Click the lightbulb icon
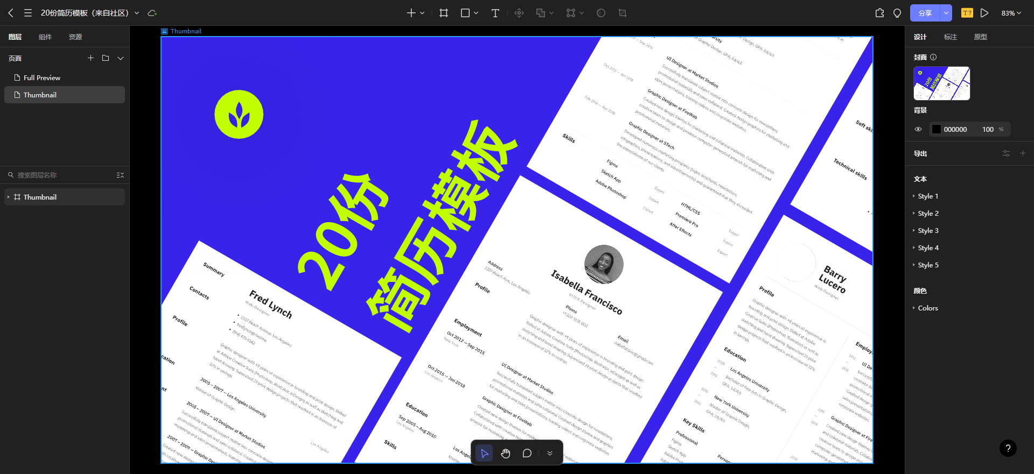 tap(897, 13)
